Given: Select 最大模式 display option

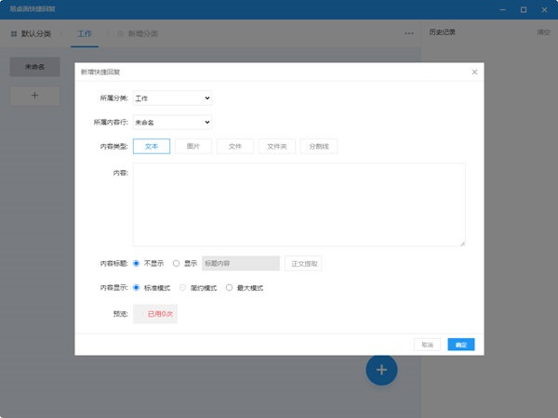Looking at the screenshot, I should click(229, 288).
